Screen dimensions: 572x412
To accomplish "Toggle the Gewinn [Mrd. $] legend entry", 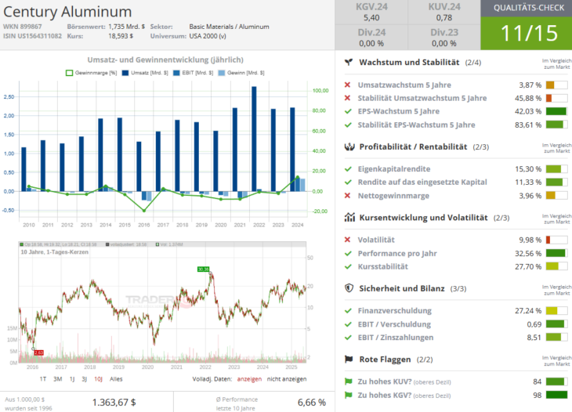I will [x=241, y=73].
